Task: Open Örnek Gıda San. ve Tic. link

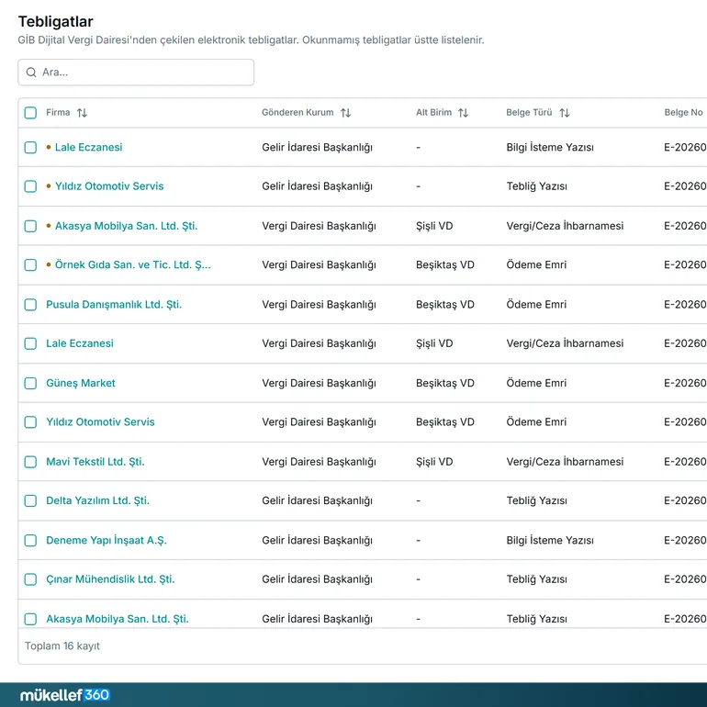Action: tap(132, 264)
